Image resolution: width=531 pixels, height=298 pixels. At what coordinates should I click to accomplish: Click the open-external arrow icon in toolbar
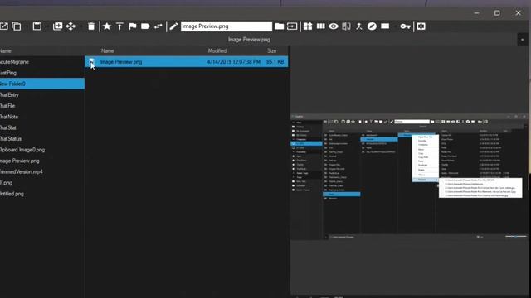3,26
